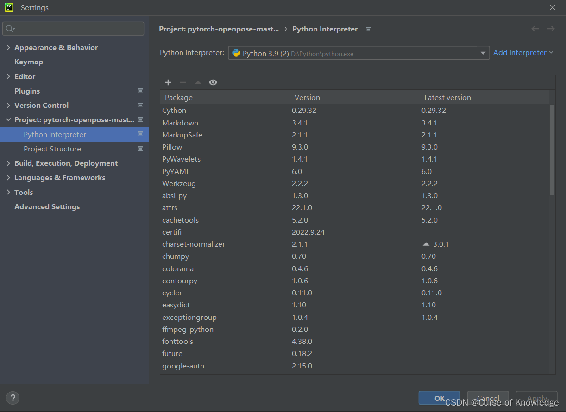Click the Version column header
The image size is (566, 412).
[x=355, y=97]
